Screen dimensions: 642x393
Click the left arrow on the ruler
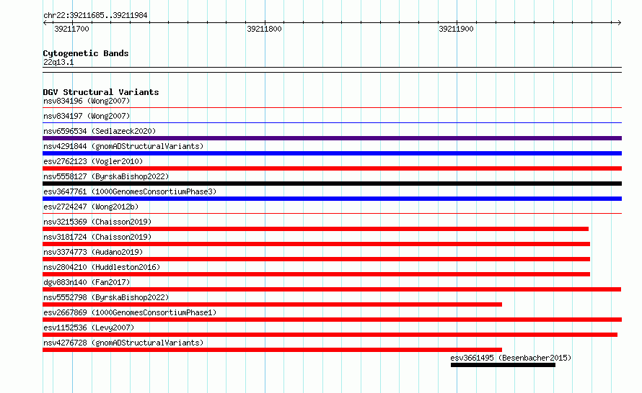(45, 23)
